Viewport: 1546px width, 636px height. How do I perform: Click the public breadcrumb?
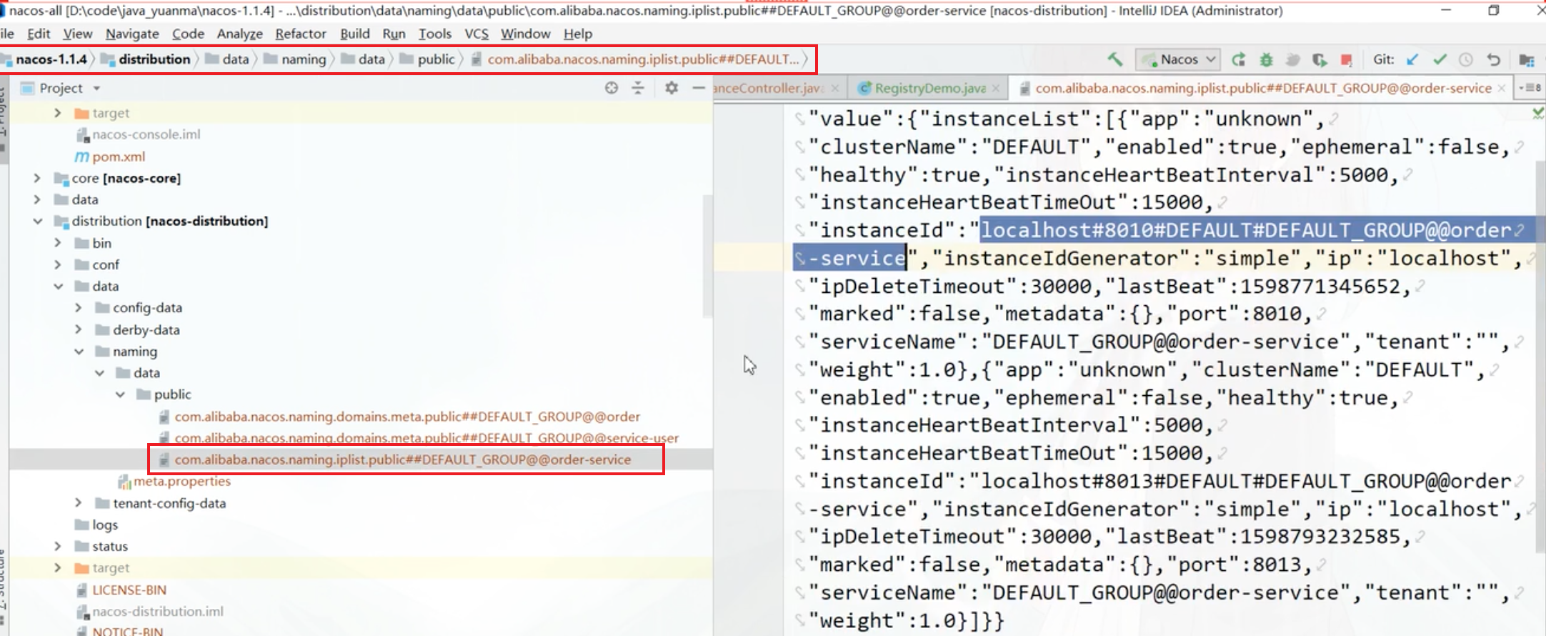pyautogui.click(x=436, y=59)
